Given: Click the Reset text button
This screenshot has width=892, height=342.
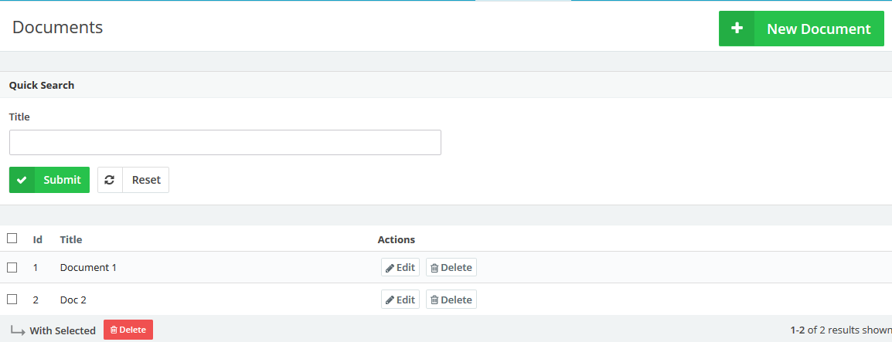Looking at the screenshot, I should click(x=146, y=180).
